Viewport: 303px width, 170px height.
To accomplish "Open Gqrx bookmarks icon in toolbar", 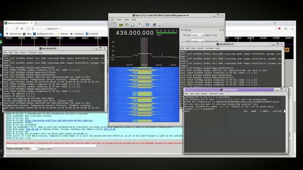I will 140,25.
